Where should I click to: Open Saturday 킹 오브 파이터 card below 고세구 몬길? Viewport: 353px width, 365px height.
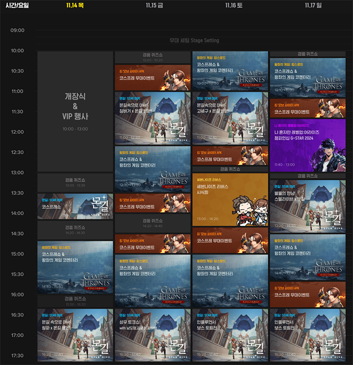point(230,155)
